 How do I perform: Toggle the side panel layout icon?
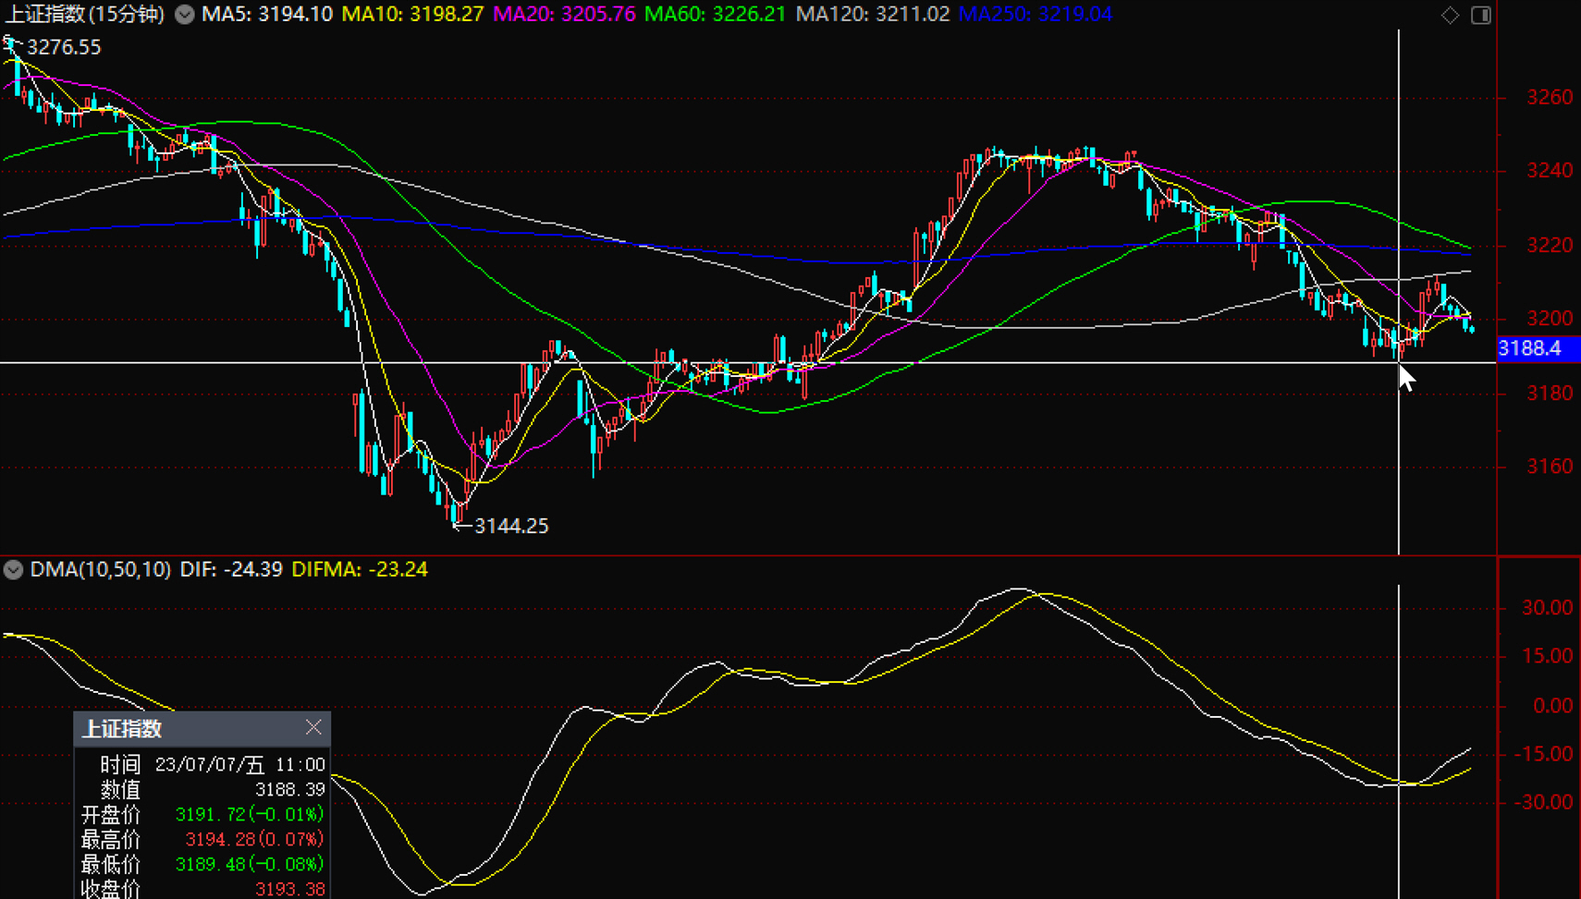pyautogui.click(x=1480, y=15)
